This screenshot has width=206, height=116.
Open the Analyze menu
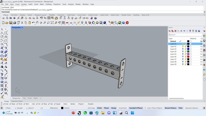(x=71, y=4)
